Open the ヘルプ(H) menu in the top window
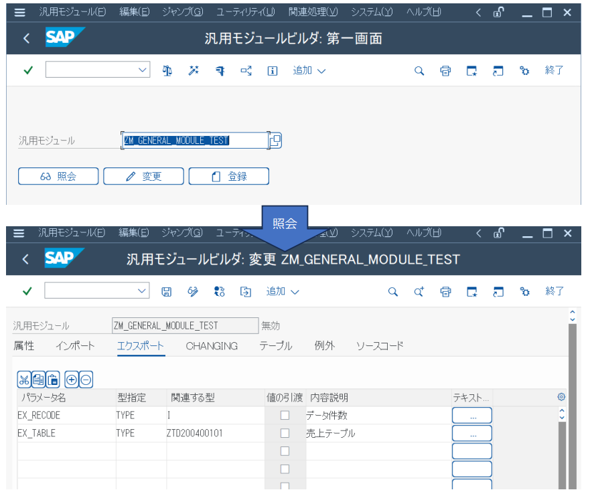Viewport: 594px width, 492px height. 423,12
